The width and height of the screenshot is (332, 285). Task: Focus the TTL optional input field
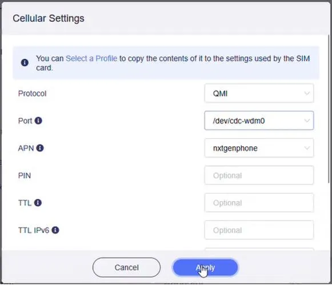[259, 203]
